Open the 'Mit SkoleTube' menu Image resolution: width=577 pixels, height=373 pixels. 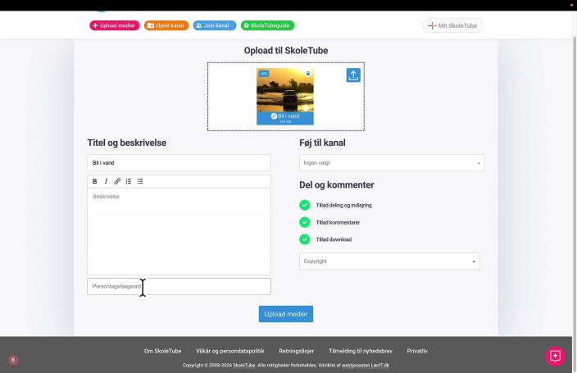point(452,25)
